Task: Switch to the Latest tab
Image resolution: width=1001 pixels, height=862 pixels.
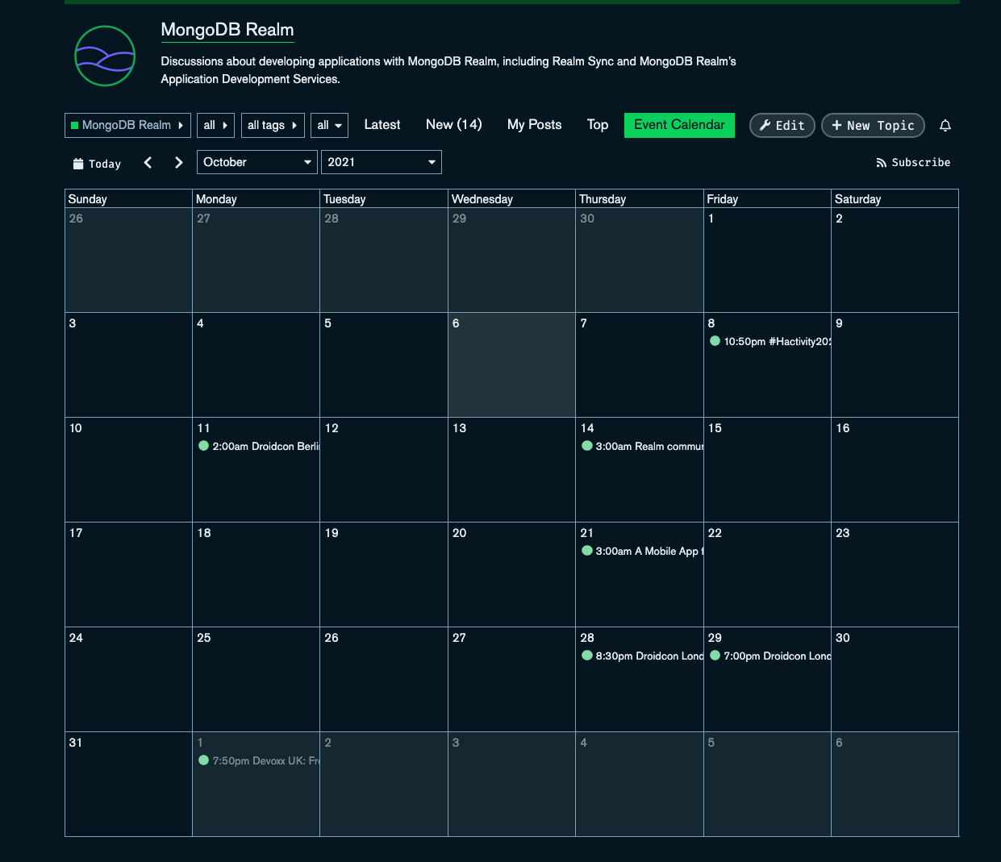Action: coord(382,125)
